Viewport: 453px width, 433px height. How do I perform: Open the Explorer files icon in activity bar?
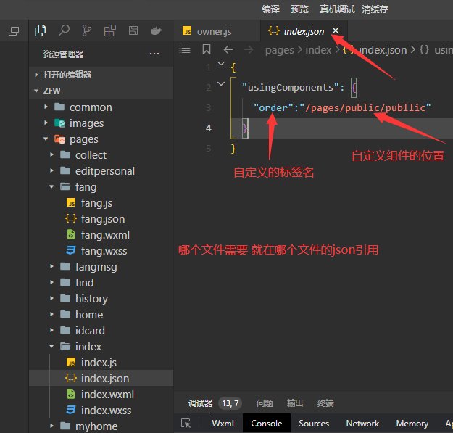pyautogui.click(x=40, y=30)
